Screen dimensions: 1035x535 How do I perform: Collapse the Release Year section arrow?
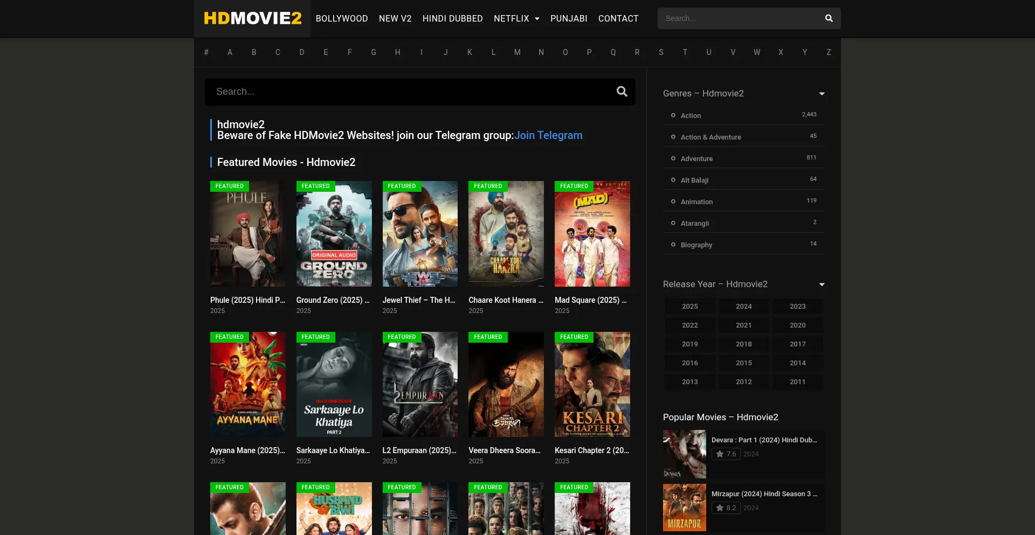point(822,284)
